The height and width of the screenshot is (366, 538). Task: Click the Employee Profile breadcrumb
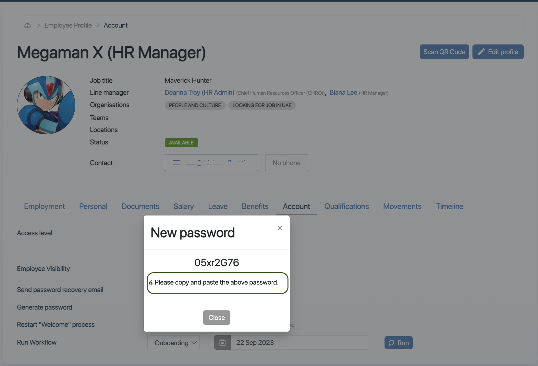click(68, 25)
